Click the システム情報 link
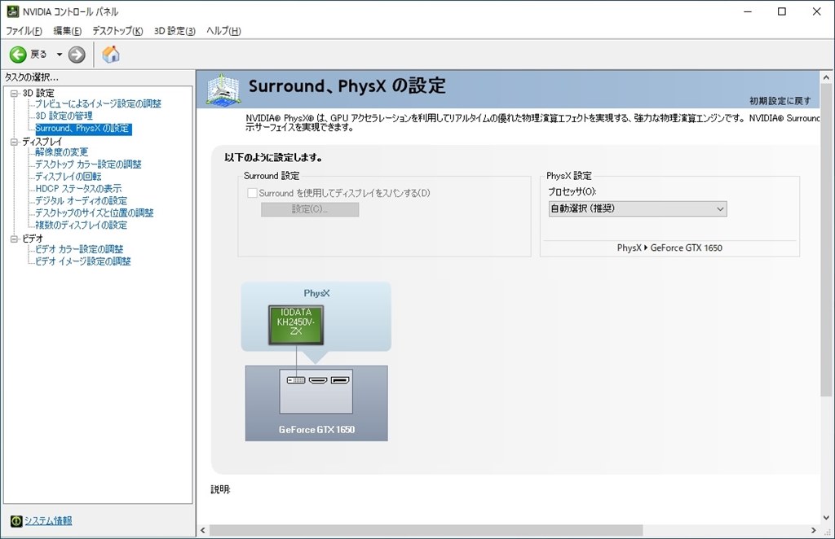The width and height of the screenshot is (835, 539). (x=48, y=521)
